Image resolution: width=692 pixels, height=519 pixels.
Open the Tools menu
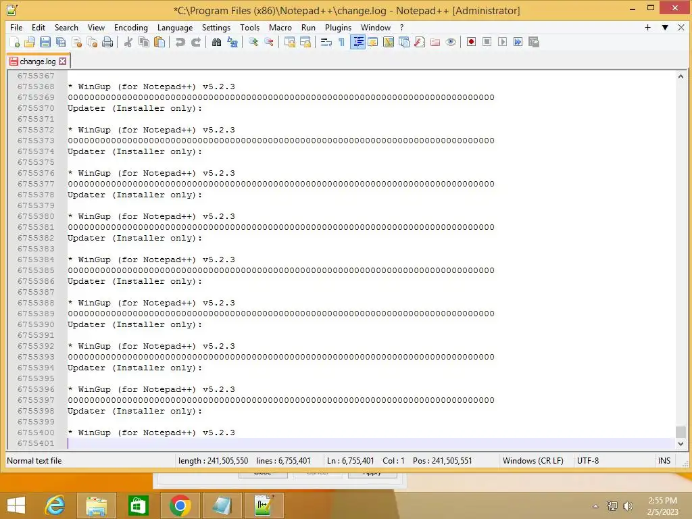pyautogui.click(x=250, y=27)
